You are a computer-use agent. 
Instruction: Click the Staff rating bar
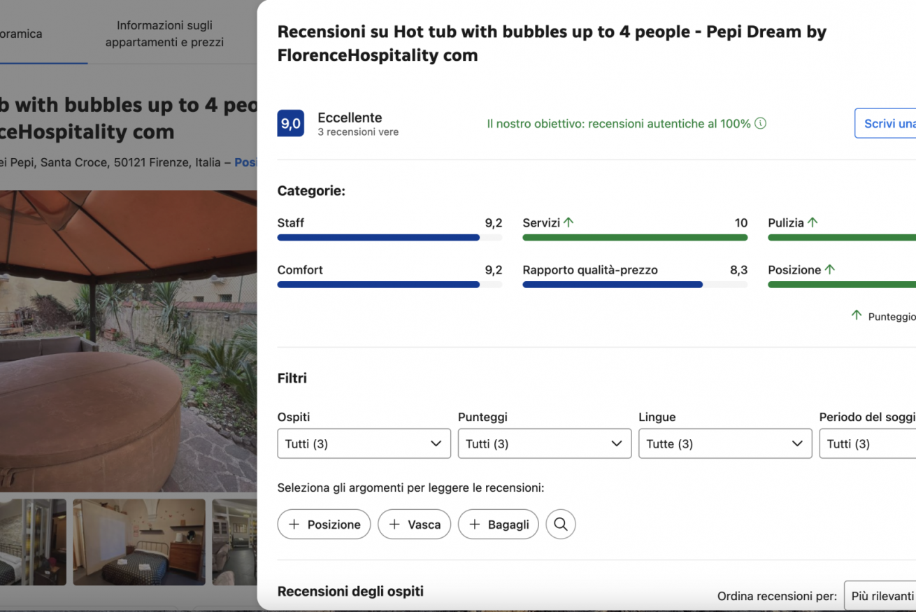click(x=389, y=238)
